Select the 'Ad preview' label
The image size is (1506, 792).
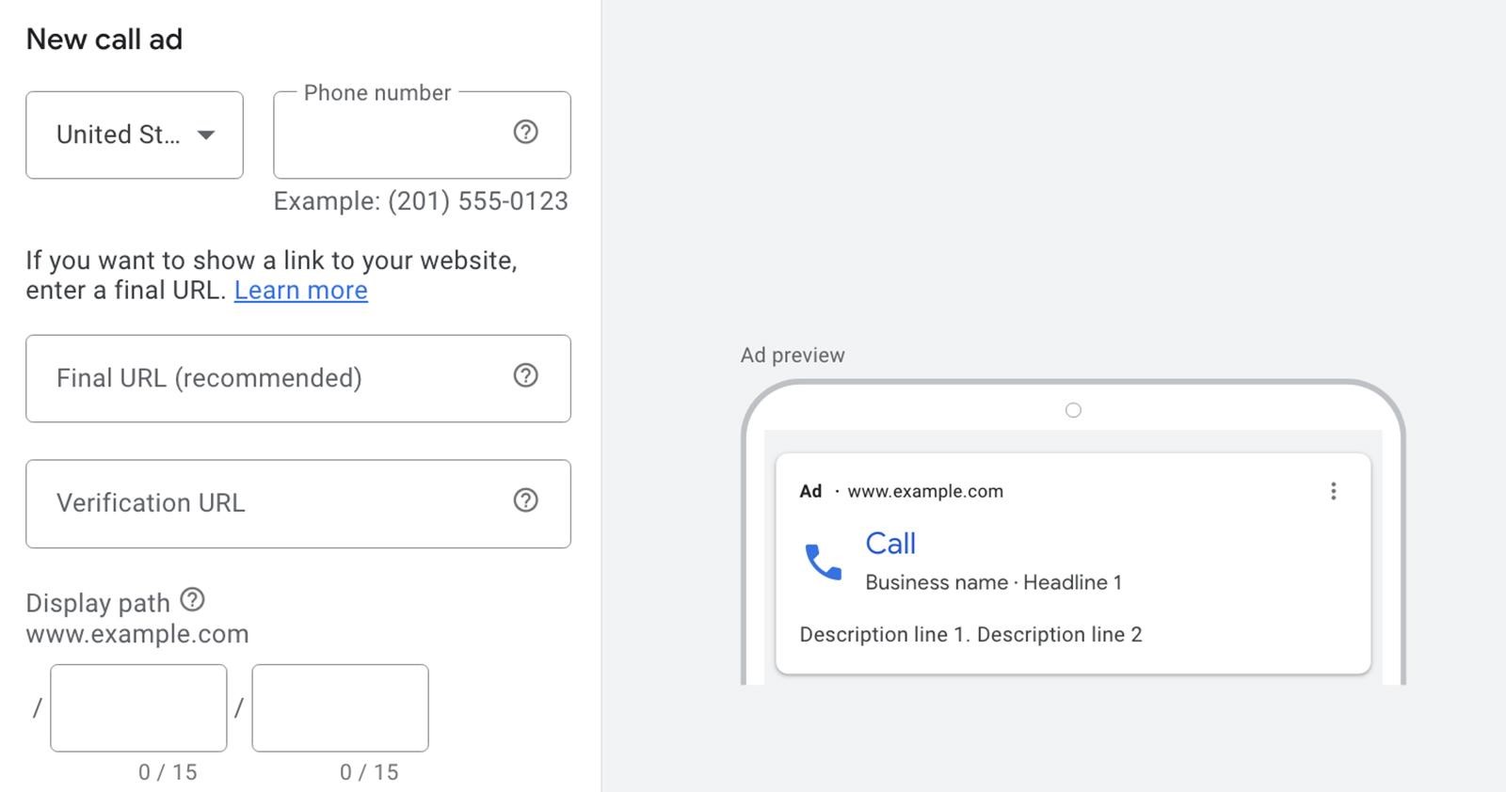(x=793, y=356)
